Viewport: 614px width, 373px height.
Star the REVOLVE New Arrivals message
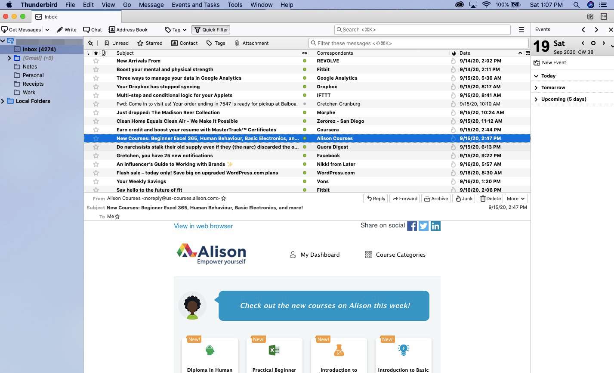pyautogui.click(x=96, y=61)
